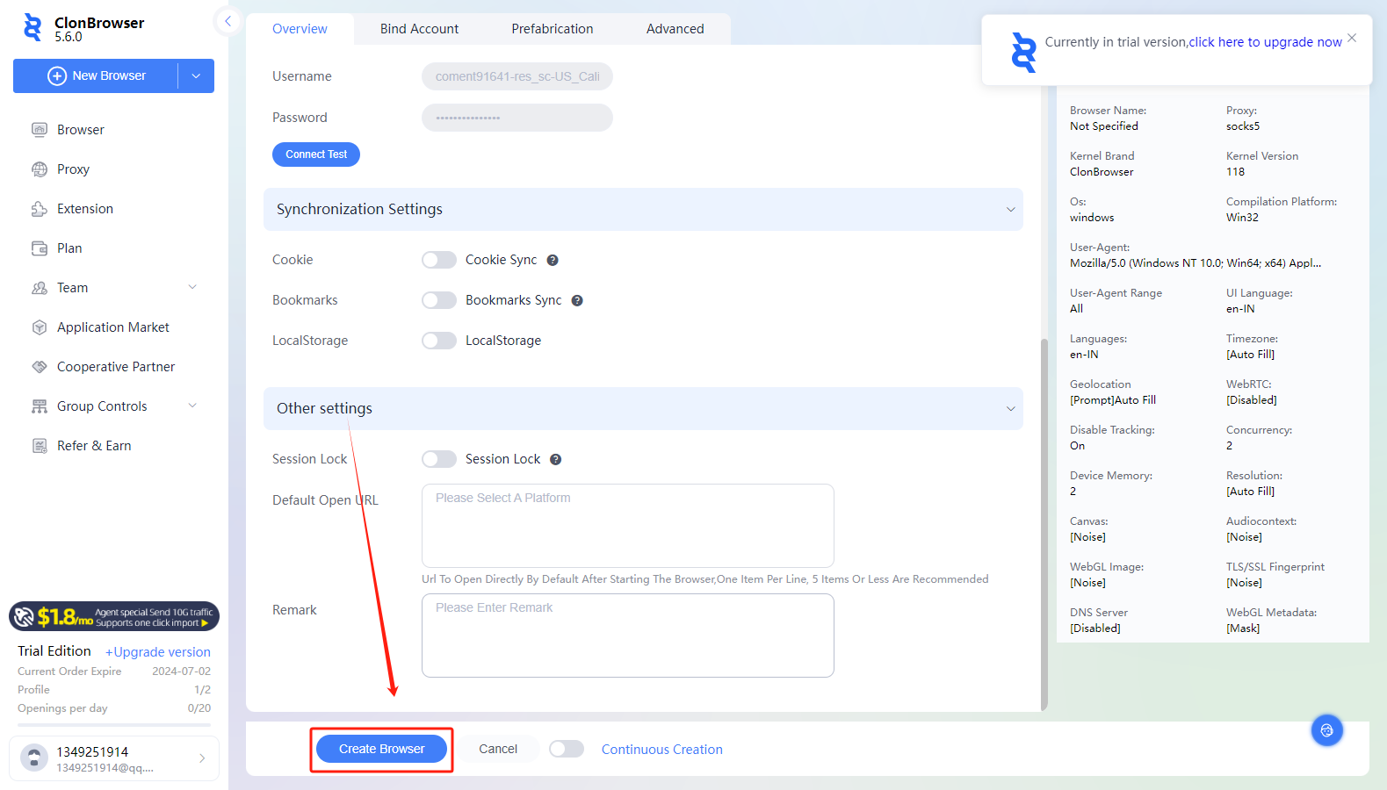Turn on the Session Lock toggle

tap(439, 459)
